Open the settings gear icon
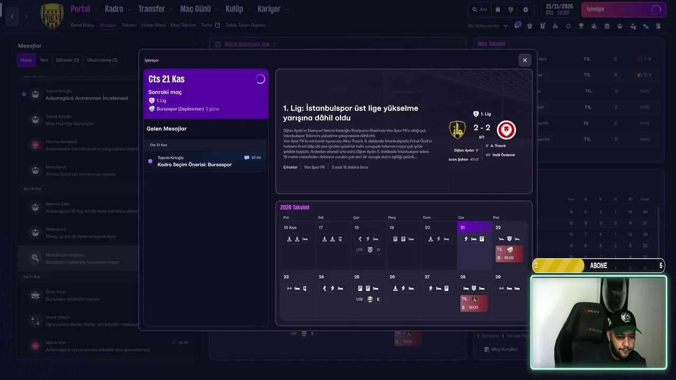The width and height of the screenshot is (676, 380). (x=525, y=9)
